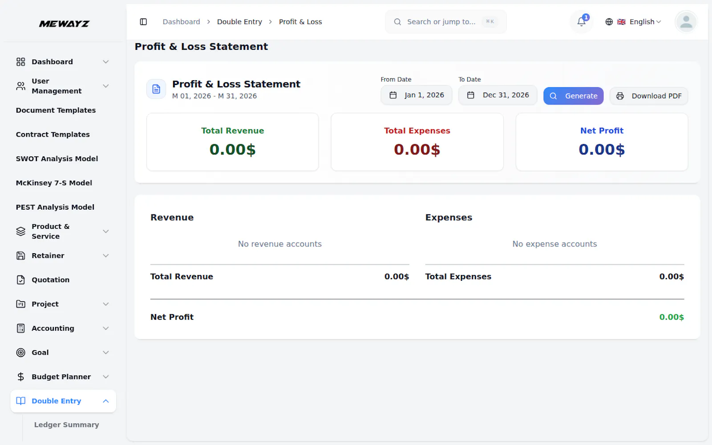Screen dimensions: 712x445
Task: Click the globe language icon
Action: pos(609,22)
